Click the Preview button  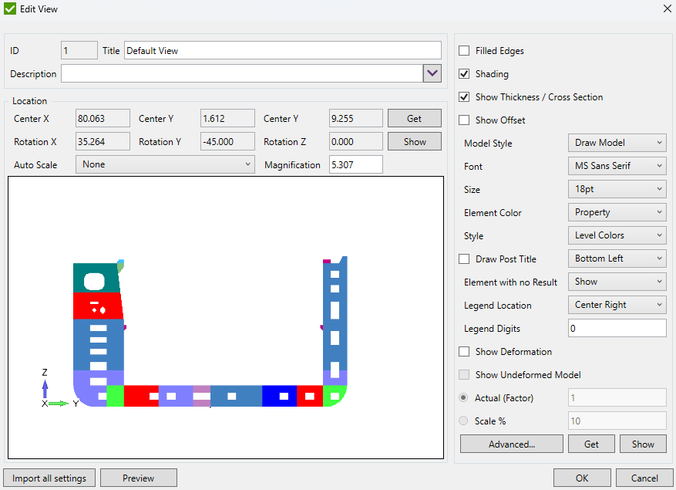(x=138, y=478)
